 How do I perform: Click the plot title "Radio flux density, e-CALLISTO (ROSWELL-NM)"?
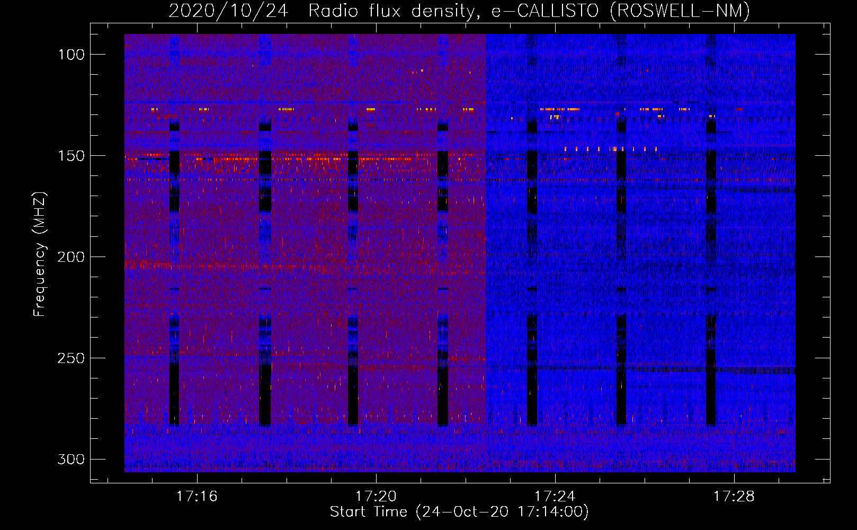coord(529,11)
